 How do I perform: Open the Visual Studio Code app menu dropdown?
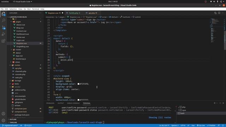click(x=23, y=1)
